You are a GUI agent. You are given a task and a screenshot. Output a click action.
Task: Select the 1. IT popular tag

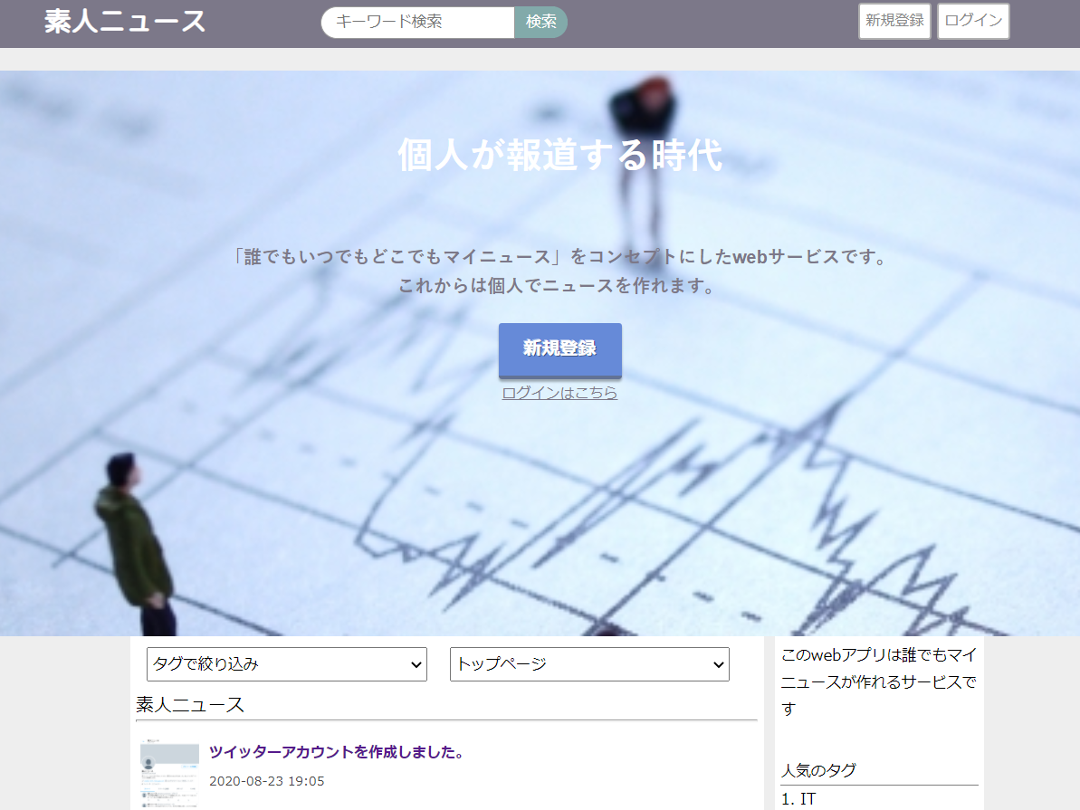pos(798,799)
